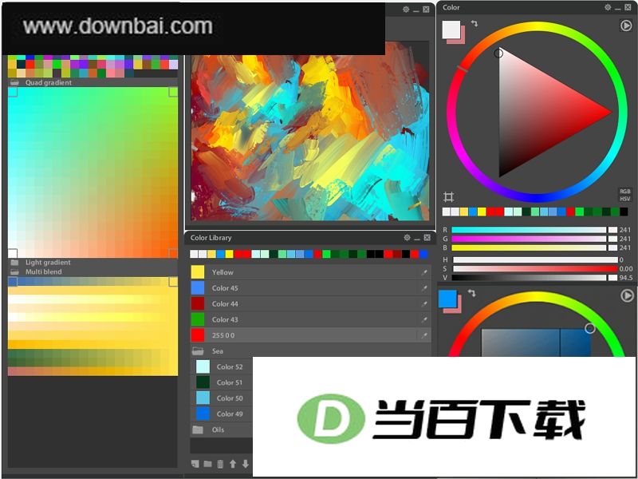Viewport: 638px width, 479px height.
Task: Click the V value field showing 94.5
Action: click(x=626, y=278)
